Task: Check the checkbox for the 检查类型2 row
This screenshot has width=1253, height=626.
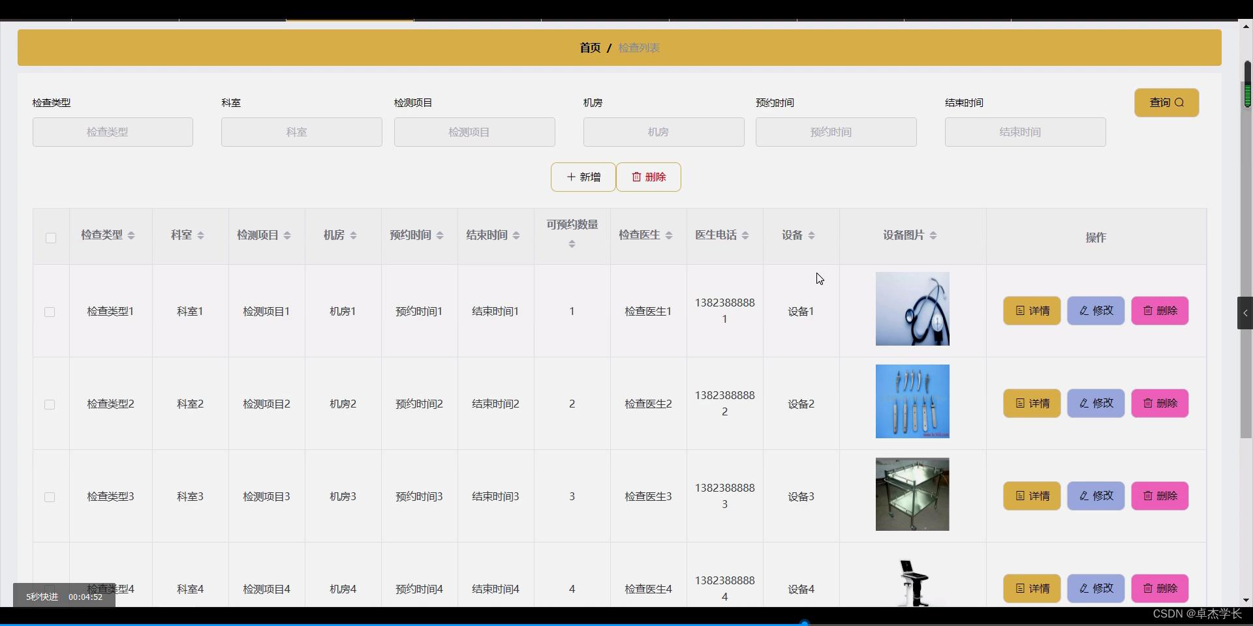Action: (49, 405)
